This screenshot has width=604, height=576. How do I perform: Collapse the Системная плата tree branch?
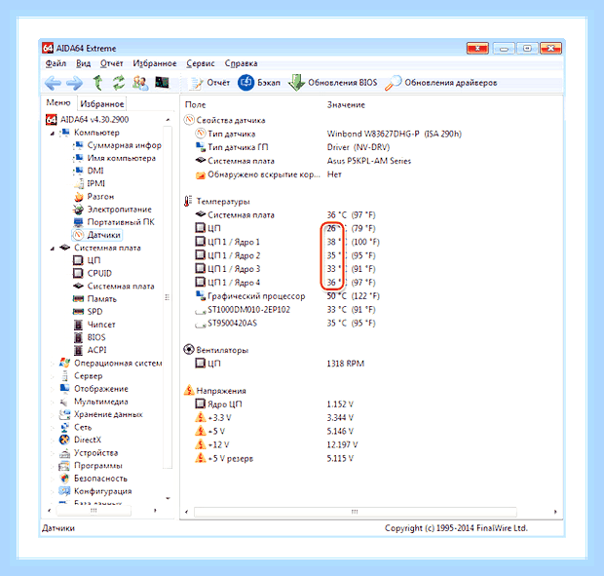point(53,249)
